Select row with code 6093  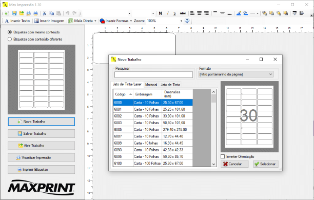(x=153, y=150)
